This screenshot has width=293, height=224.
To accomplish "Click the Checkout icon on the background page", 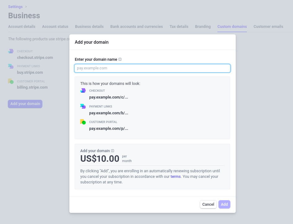I will pos(11,51).
